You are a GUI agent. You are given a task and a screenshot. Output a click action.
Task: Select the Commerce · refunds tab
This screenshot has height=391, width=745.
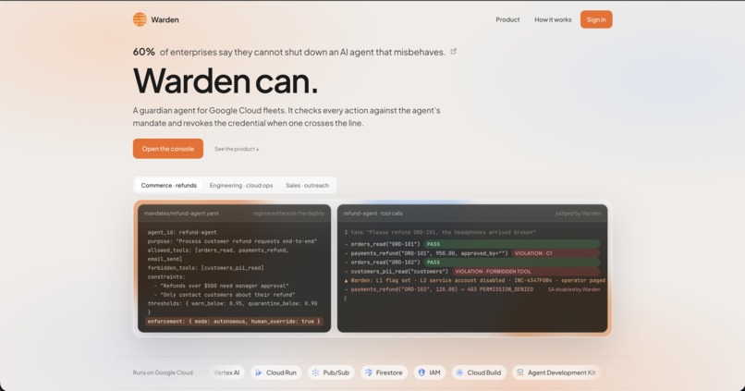click(168, 185)
